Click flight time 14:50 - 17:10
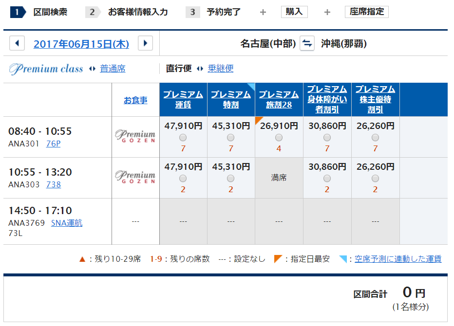 point(40,211)
